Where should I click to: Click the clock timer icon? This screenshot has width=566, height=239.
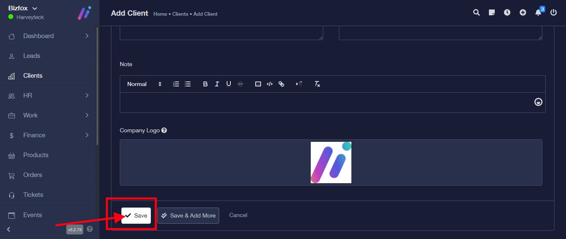coord(507,13)
